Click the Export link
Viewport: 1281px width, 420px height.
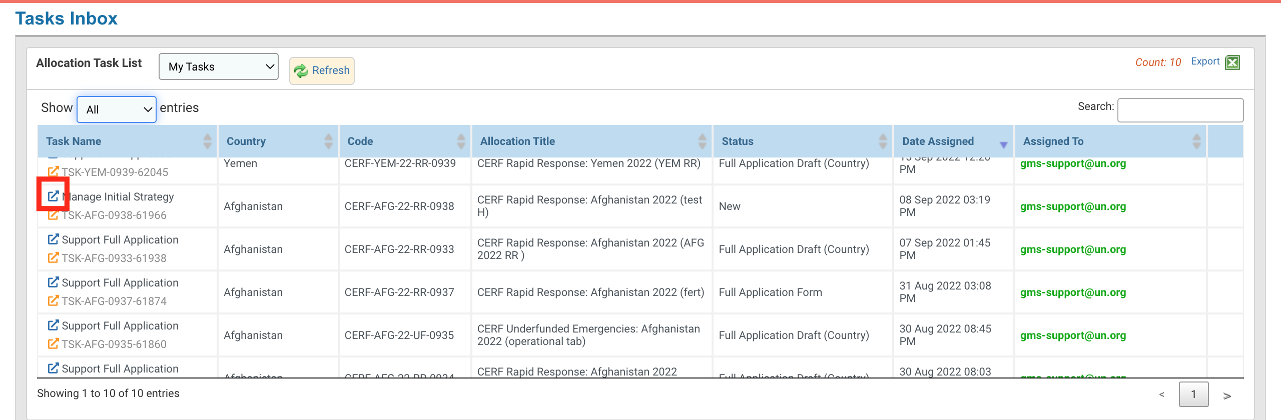pos(1205,61)
